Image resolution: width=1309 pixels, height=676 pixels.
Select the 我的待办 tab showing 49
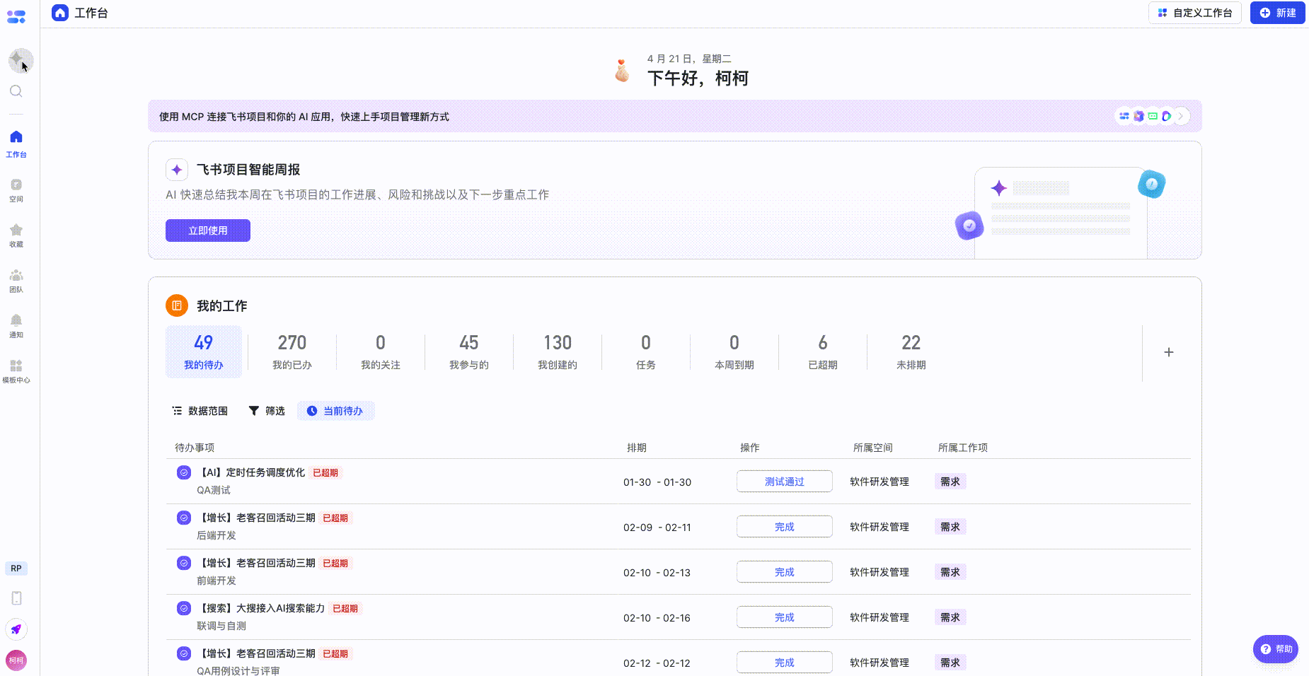tap(204, 351)
